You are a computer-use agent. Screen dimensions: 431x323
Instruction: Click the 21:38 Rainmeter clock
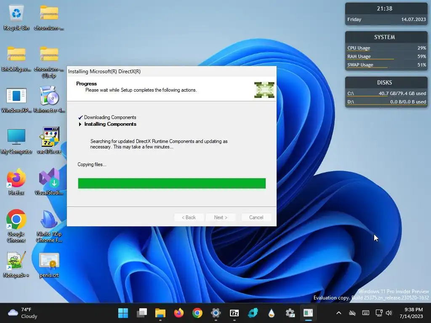click(385, 8)
